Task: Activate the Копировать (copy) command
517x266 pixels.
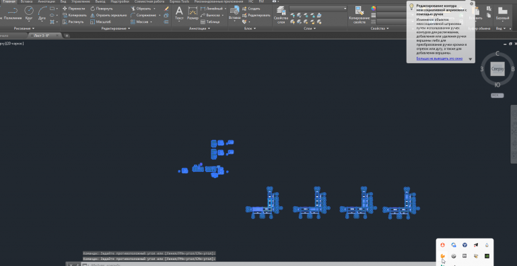Action: pyautogui.click(x=75, y=15)
